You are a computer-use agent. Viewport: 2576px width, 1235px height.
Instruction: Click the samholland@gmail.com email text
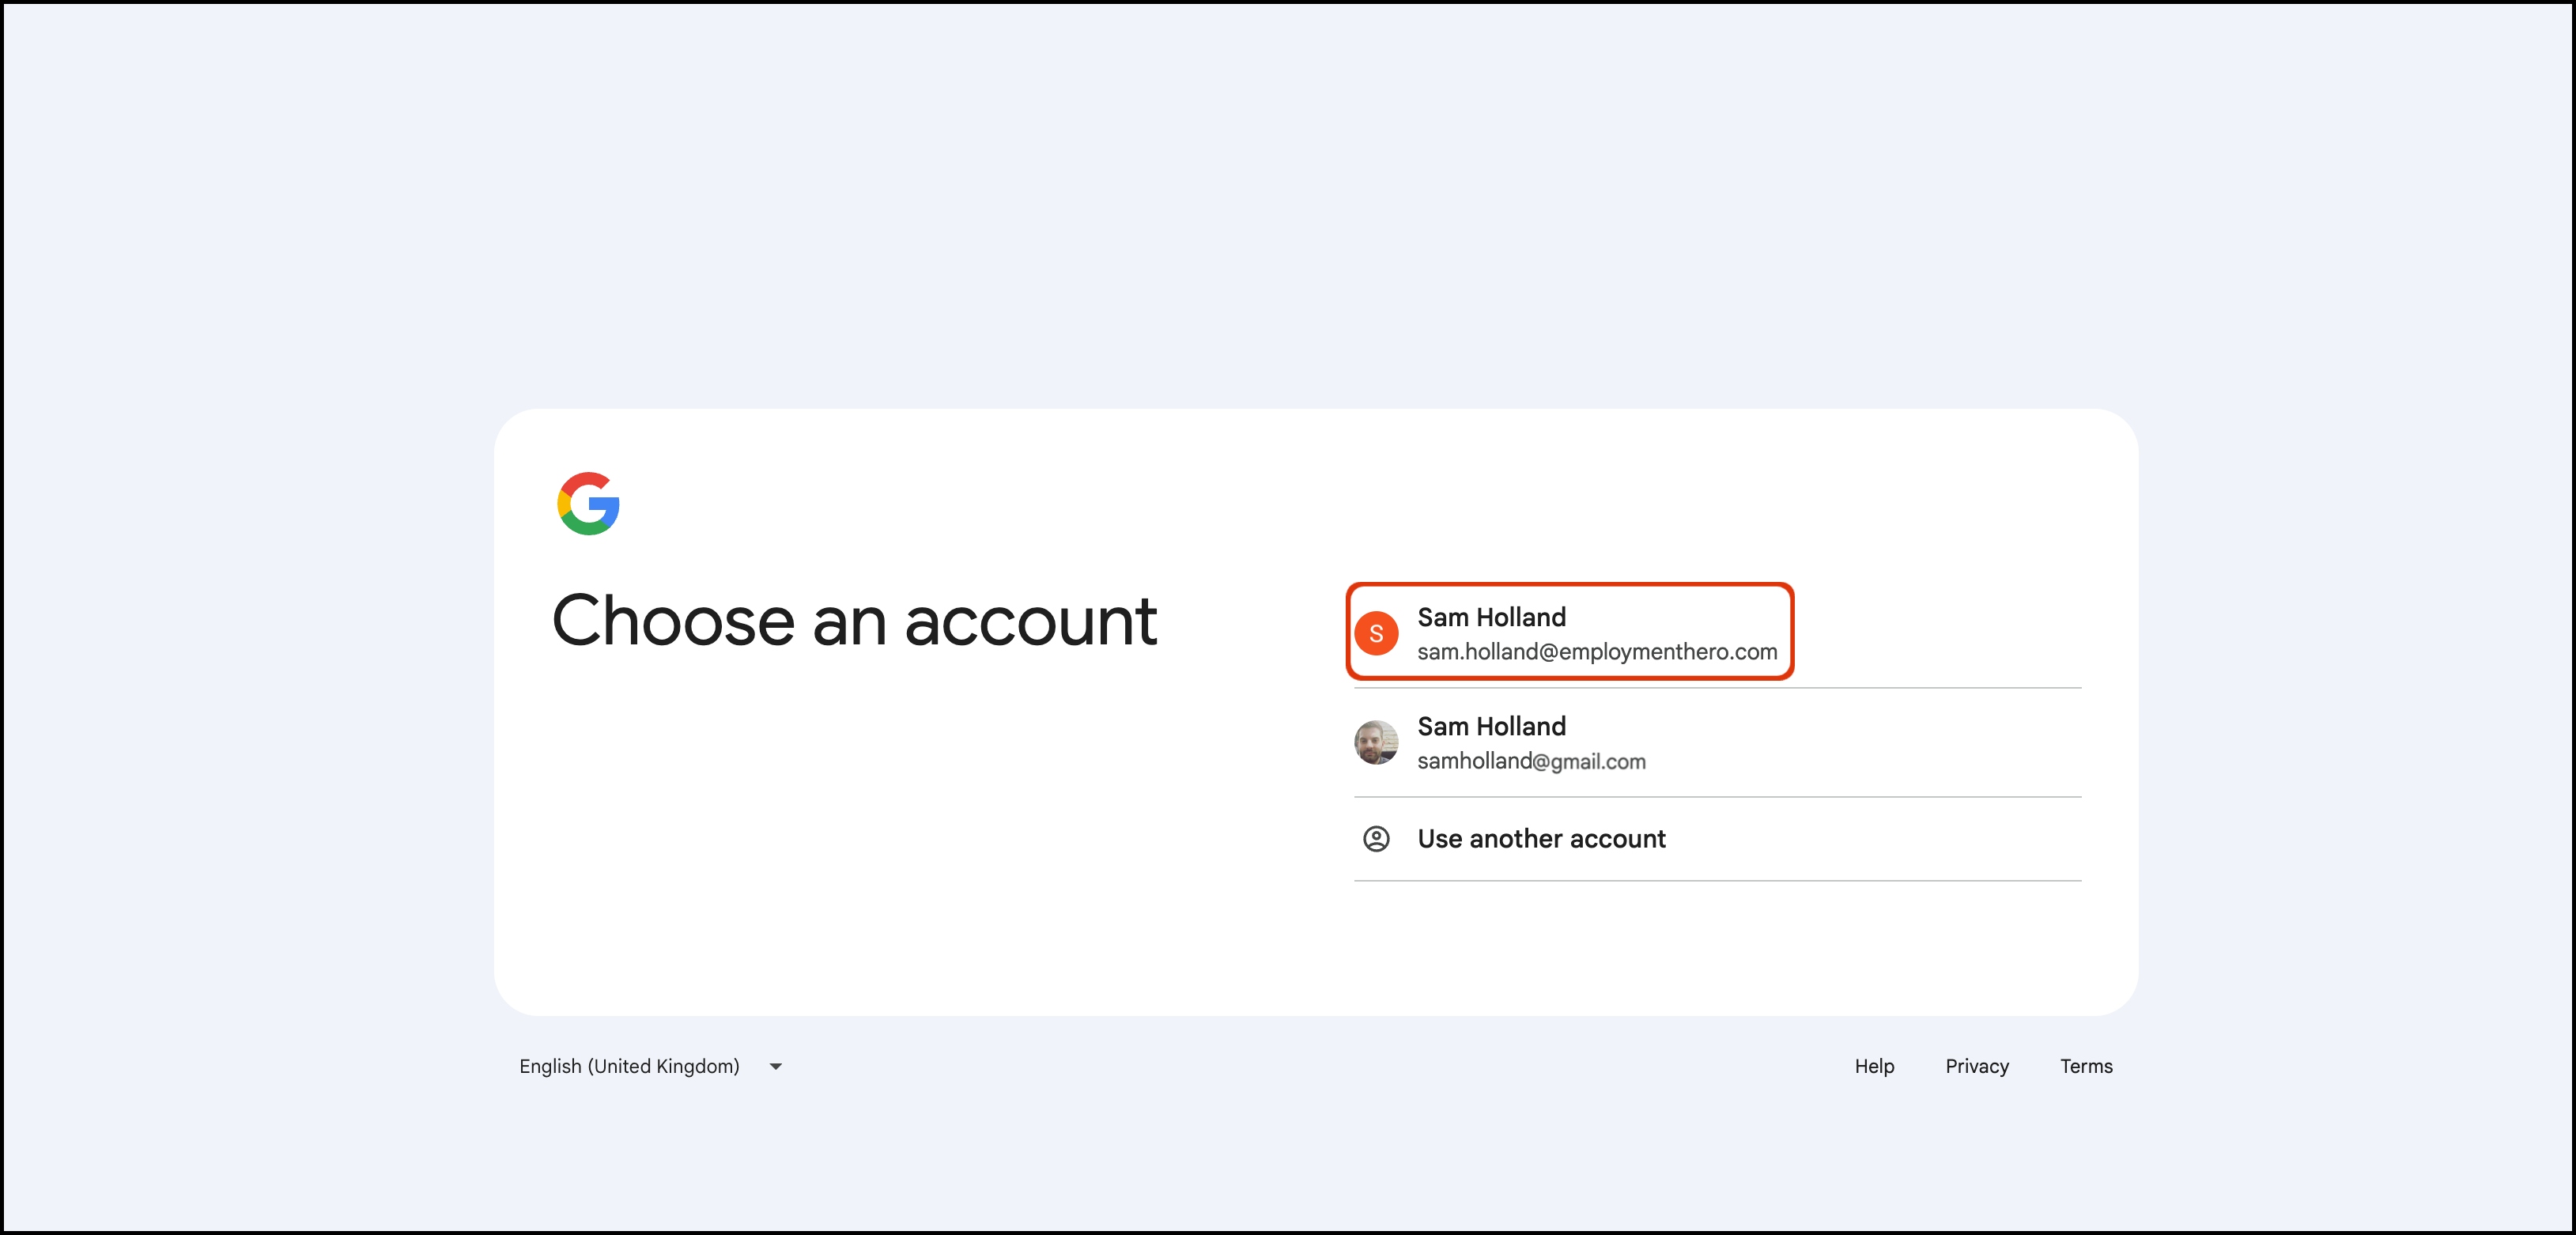click(x=1531, y=761)
